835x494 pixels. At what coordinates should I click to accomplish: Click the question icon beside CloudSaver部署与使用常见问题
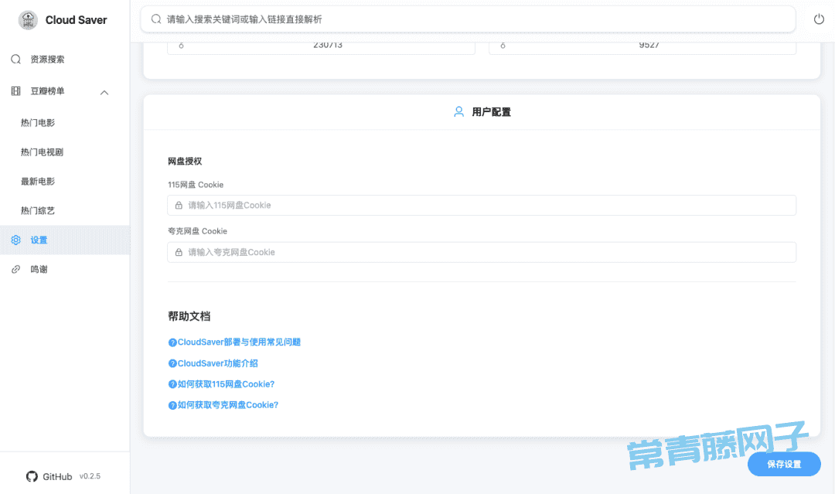[172, 342]
